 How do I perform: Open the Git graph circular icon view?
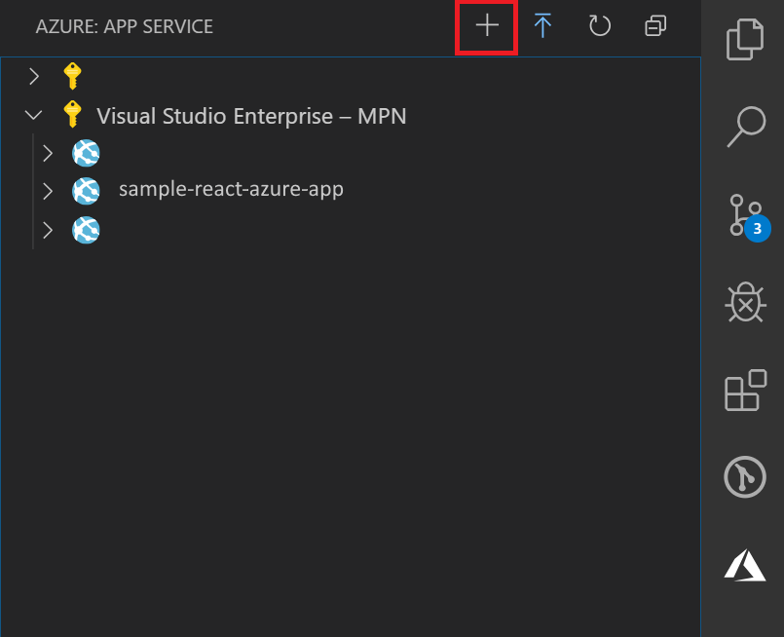pos(745,477)
